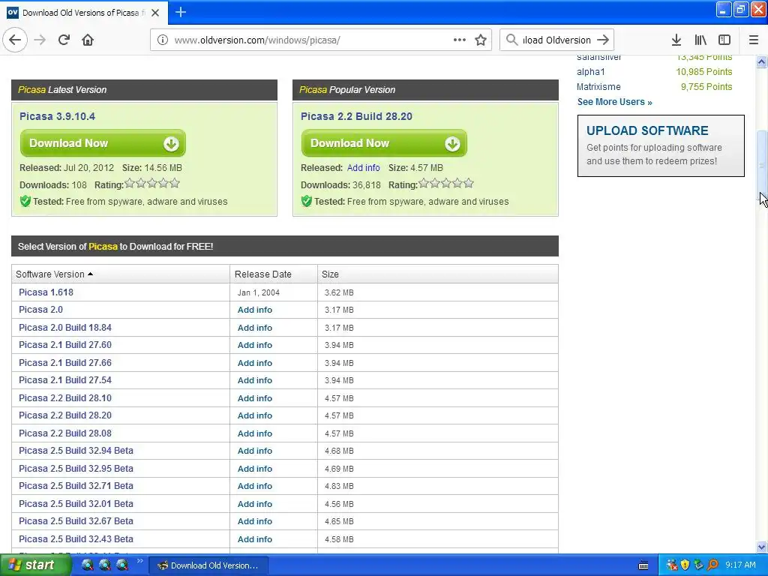Click the See More Users link
The height and width of the screenshot is (576, 768).
(615, 102)
